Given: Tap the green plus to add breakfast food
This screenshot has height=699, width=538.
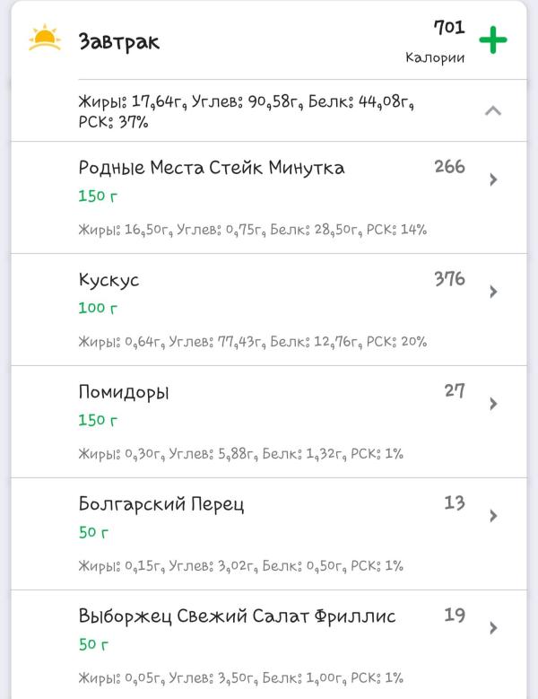Looking at the screenshot, I should 493,39.
